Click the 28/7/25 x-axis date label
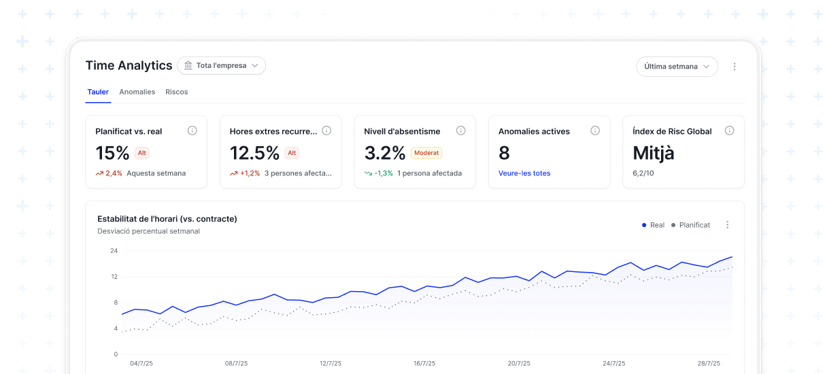Viewport: 827px width, 374px height. coord(708,364)
